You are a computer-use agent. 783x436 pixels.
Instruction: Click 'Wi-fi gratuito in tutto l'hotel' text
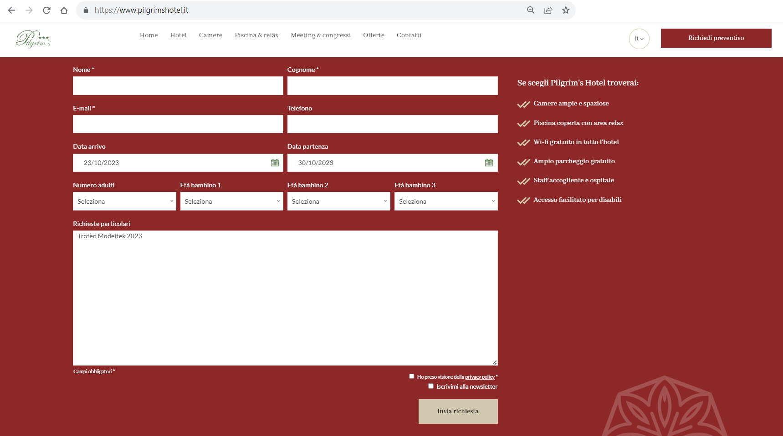576,142
